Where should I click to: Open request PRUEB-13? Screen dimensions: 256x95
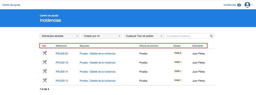point(62,81)
